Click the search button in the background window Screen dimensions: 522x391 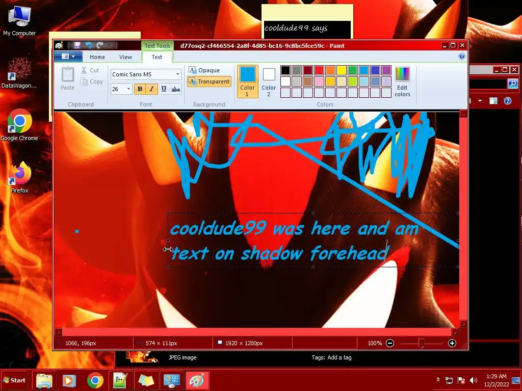click(x=513, y=83)
